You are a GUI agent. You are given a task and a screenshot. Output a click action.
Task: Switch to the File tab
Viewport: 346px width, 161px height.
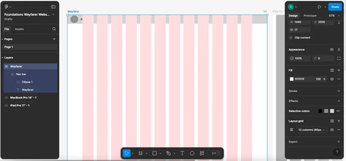(x=7, y=29)
